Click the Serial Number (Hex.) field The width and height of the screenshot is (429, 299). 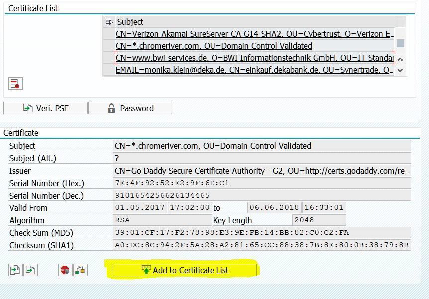[x=262, y=183]
